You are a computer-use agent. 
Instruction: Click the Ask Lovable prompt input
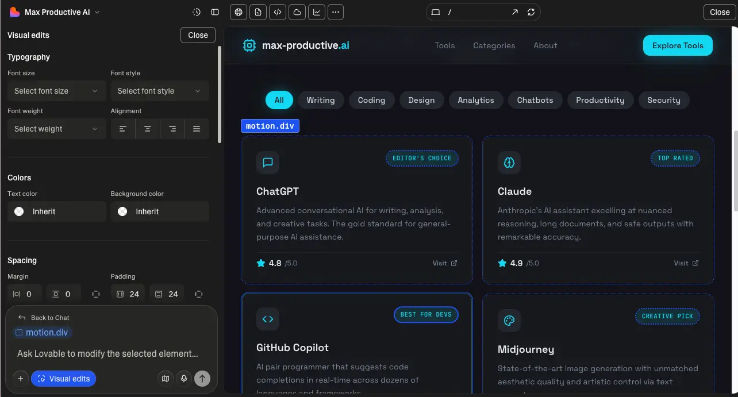(x=107, y=353)
